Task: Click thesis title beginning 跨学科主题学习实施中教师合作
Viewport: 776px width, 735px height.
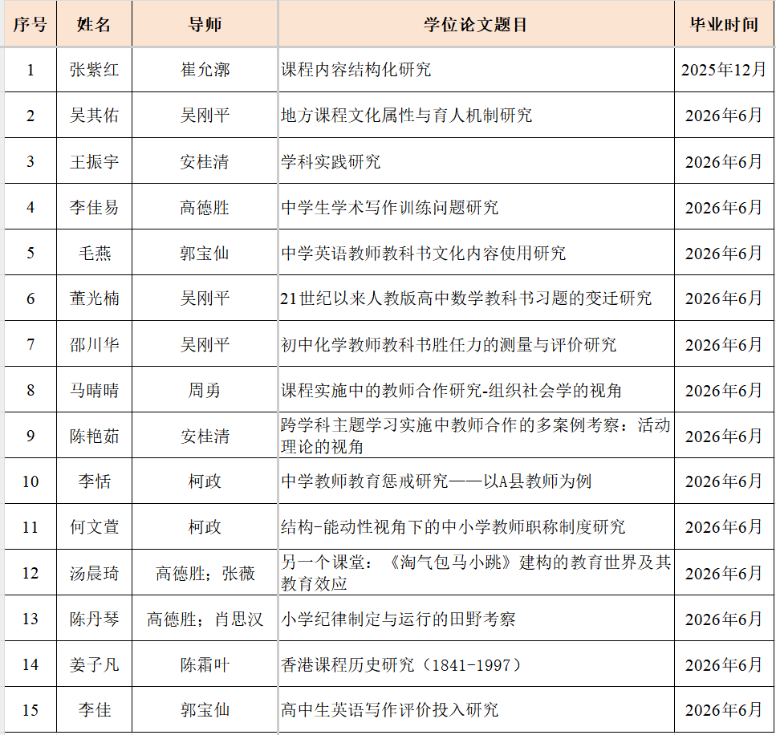Action: [476, 436]
